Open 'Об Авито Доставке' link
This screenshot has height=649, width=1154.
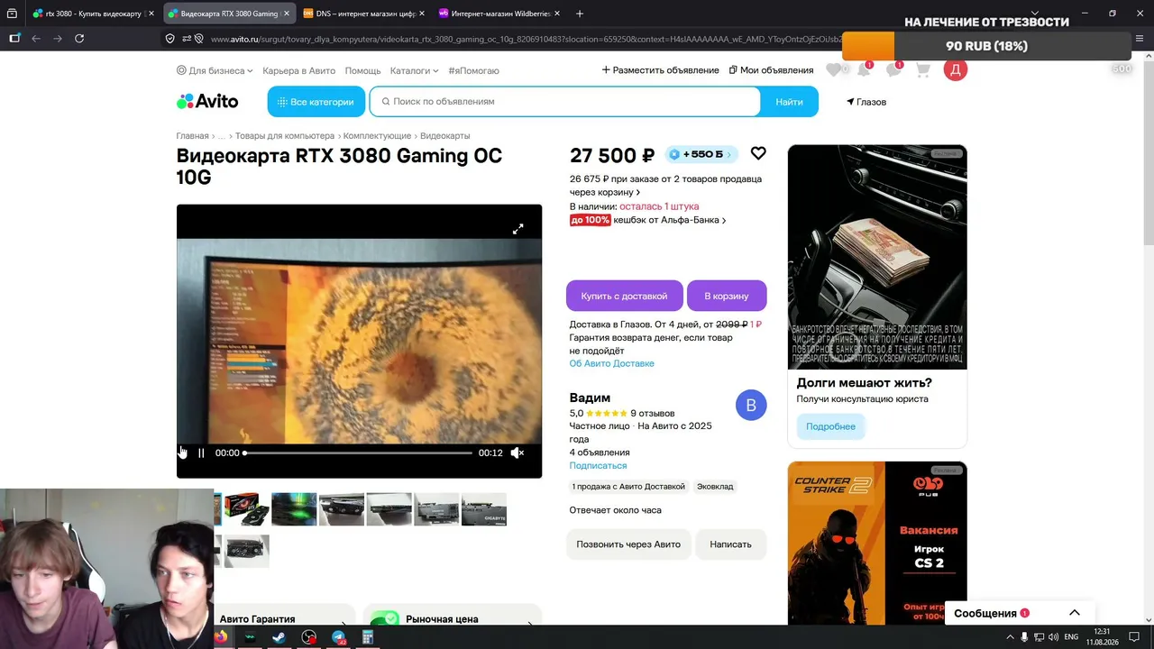click(612, 363)
